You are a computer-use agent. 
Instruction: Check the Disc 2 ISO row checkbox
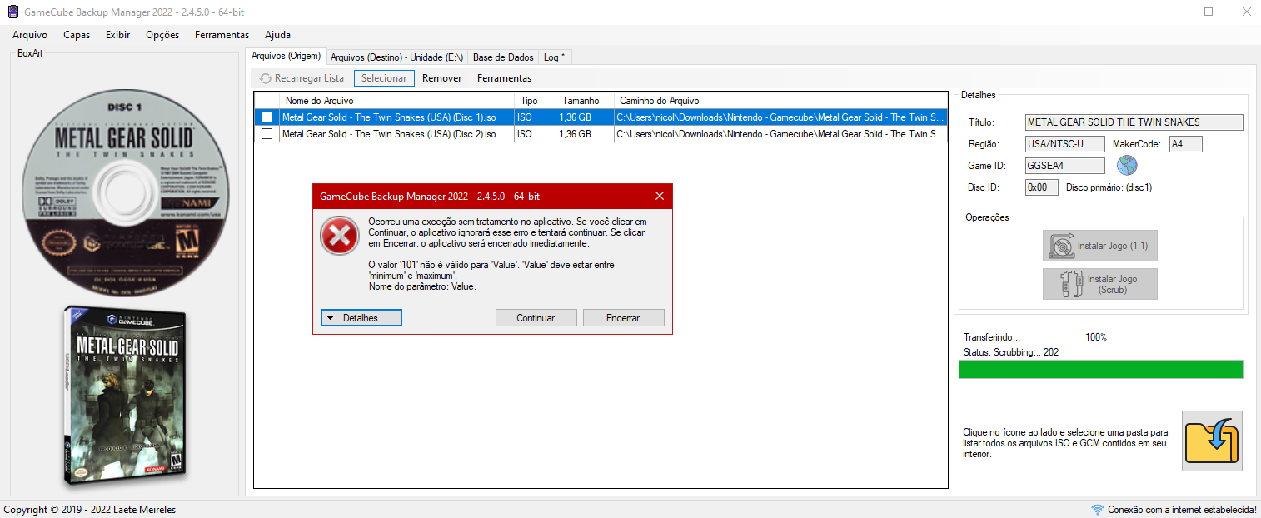tap(267, 134)
